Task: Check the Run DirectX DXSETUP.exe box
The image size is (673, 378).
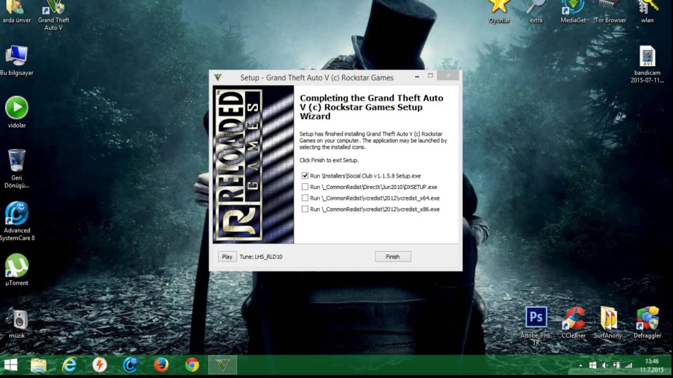Action: [x=305, y=187]
